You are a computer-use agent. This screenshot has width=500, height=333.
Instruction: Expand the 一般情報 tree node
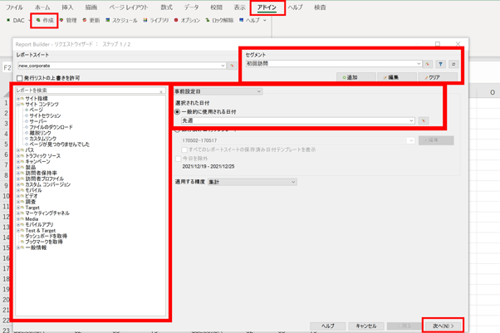coord(18,247)
